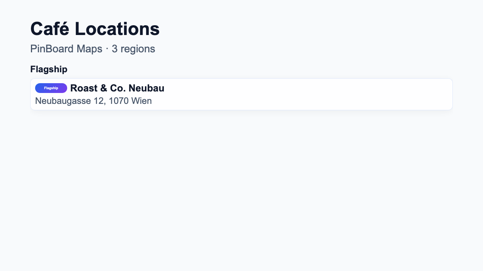Click the Café Locations page title
The height and width of the screenshot is (271, 483).
[95, 28]
